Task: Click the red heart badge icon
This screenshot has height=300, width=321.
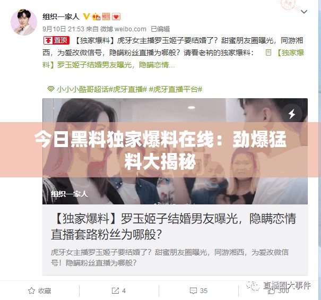Action: pos(116,16)
